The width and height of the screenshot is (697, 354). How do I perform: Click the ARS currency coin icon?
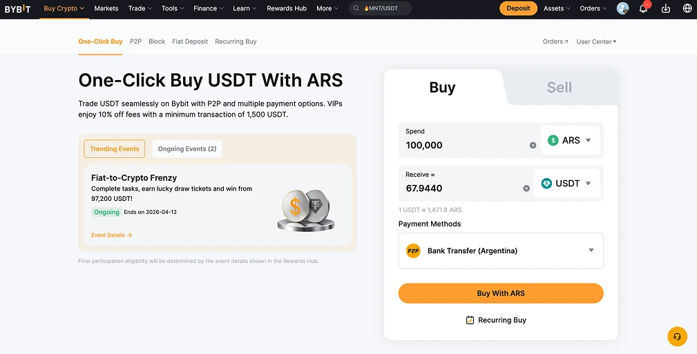(553, 140)
